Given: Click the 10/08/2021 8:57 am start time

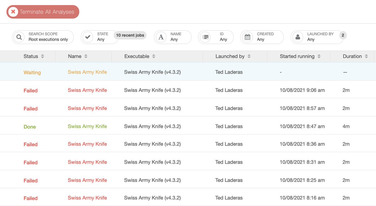Looking at the screenshot, I should click(x=302, y=108).
